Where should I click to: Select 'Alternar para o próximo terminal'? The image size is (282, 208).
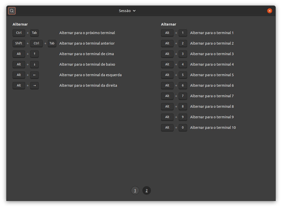pos(87,33)
